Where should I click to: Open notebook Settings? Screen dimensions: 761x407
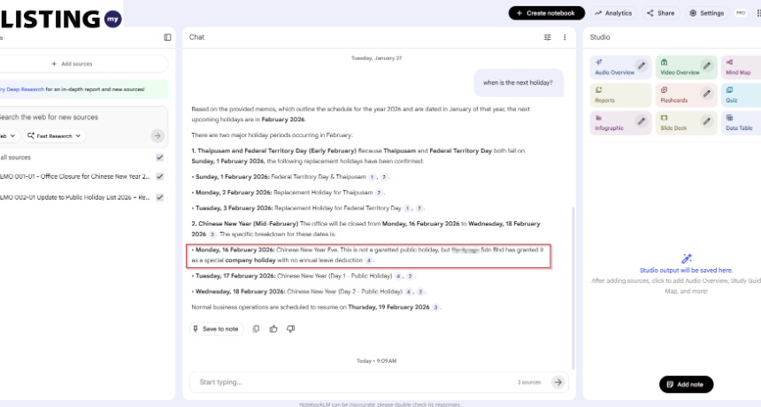click(x=707, y=13)
